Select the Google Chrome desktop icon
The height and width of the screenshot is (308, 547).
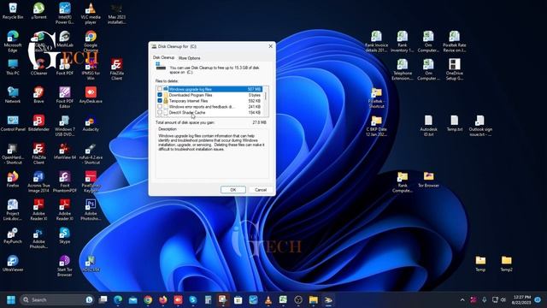pyautogui.click(x=91, y=41)
